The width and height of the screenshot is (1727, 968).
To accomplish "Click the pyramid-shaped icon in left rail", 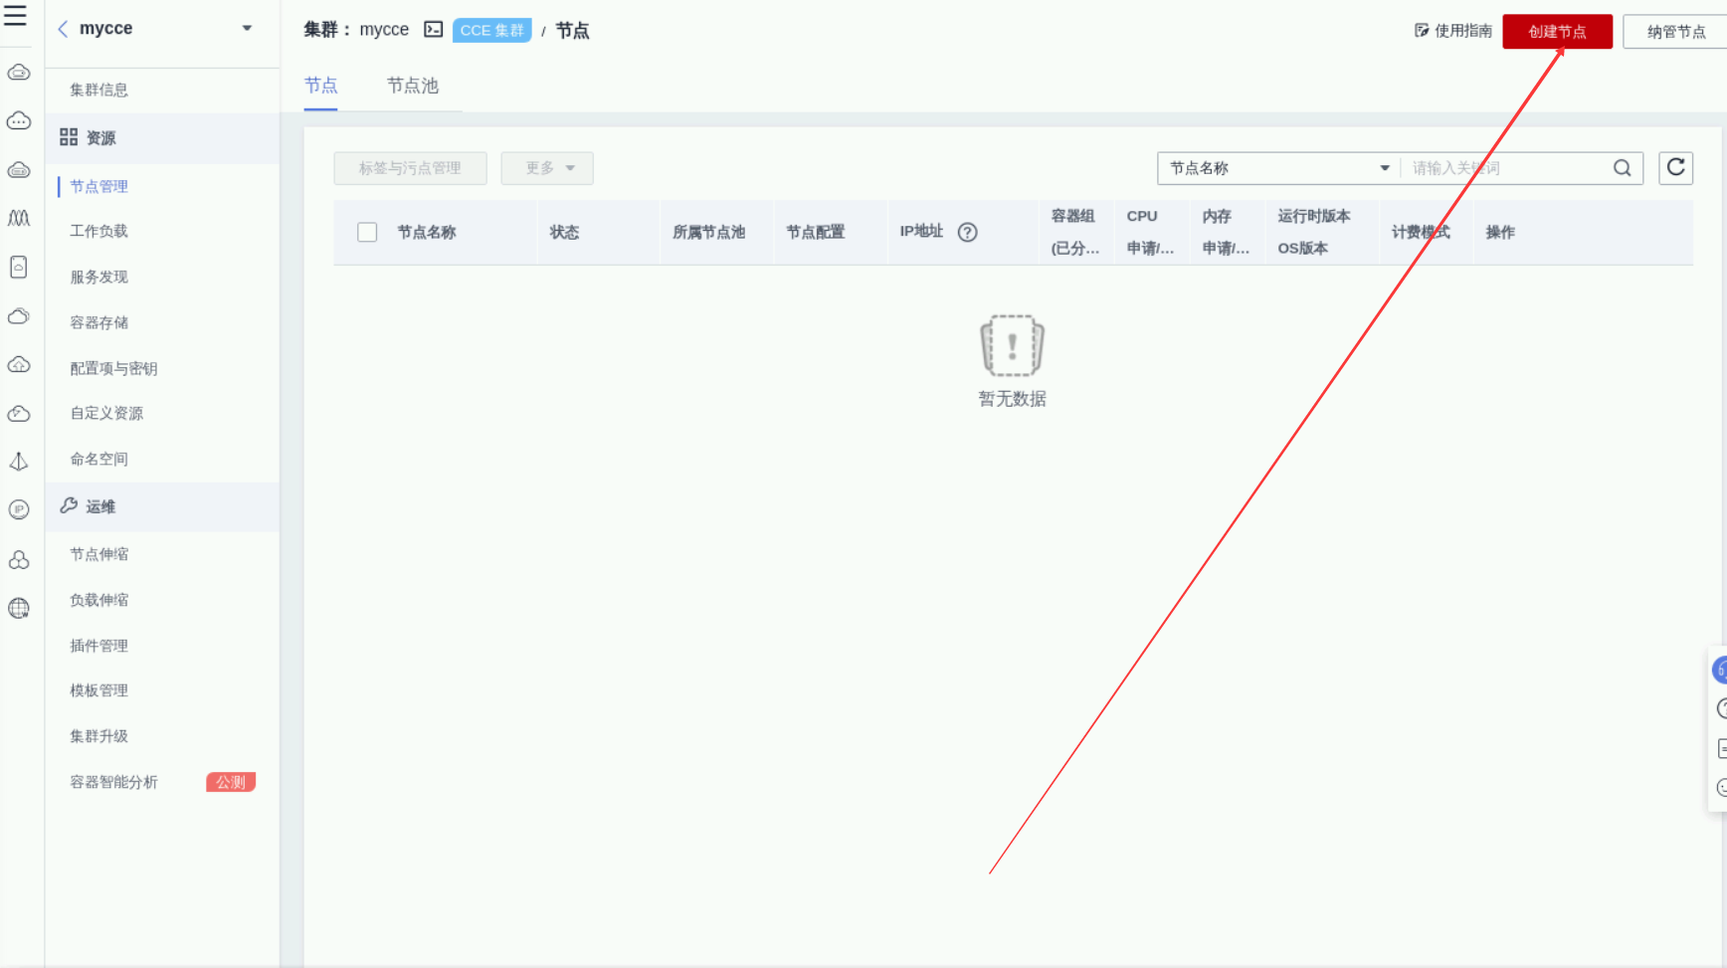I will 19,462.
